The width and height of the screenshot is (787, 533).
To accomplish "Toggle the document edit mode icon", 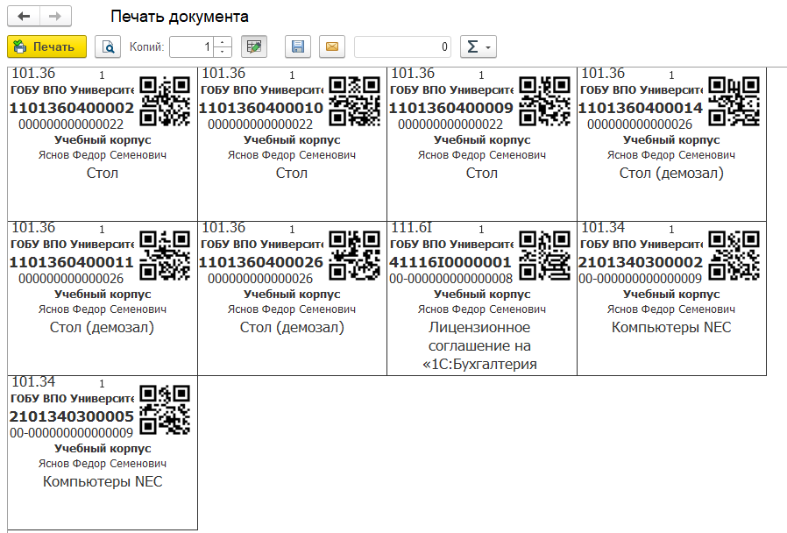I will (x=254, y=46).
